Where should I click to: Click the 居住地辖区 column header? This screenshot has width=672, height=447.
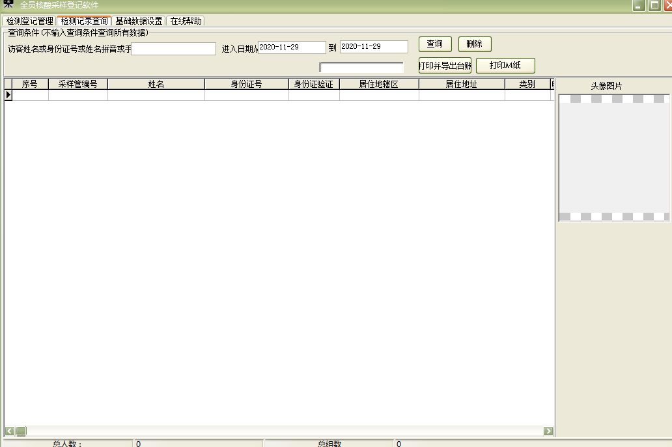[x=379, y=83]
